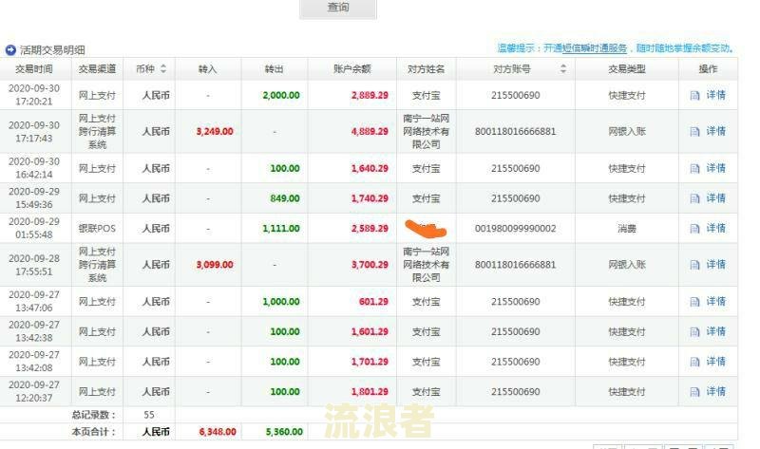Viewport: 760px width, 449px height.
Task: Open 详情 link for 17:17:43 transaction
Action: point(716,131)
